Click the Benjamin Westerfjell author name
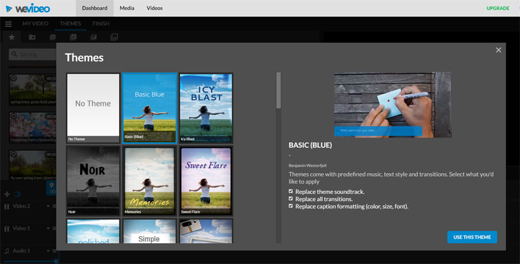Screen dimensions: 520x264 click(x=307, y=165)
